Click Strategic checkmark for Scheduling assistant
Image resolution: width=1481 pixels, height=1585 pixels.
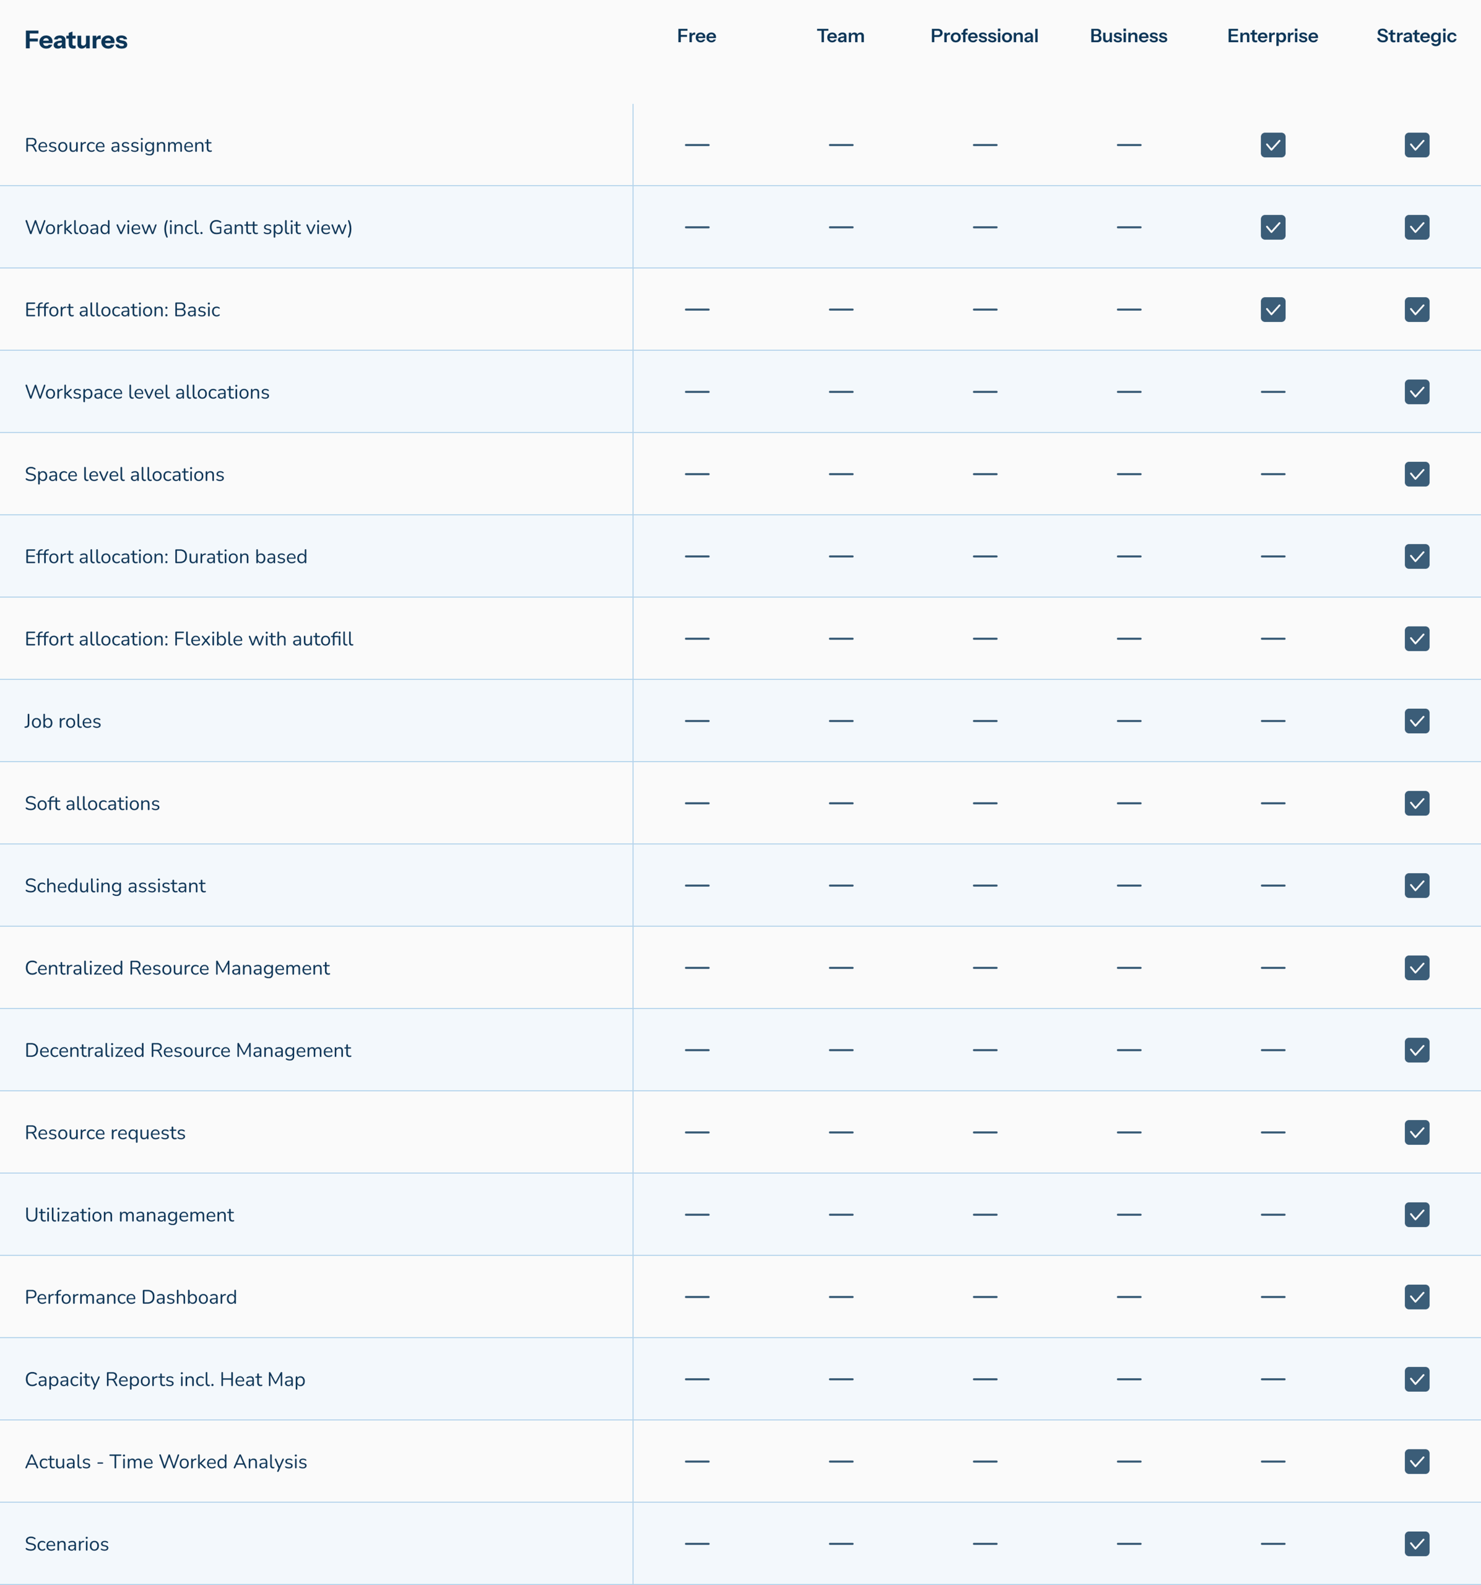click(x=1417, y=885)
